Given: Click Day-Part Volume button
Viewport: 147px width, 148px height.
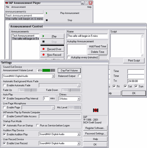Looking at the screenshot, I should tap(69, 70).
